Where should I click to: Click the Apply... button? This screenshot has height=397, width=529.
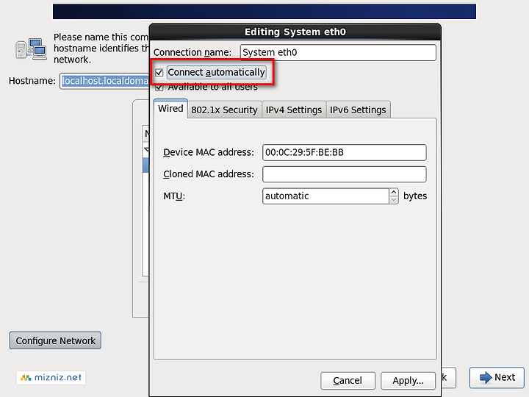pos(408,381)
